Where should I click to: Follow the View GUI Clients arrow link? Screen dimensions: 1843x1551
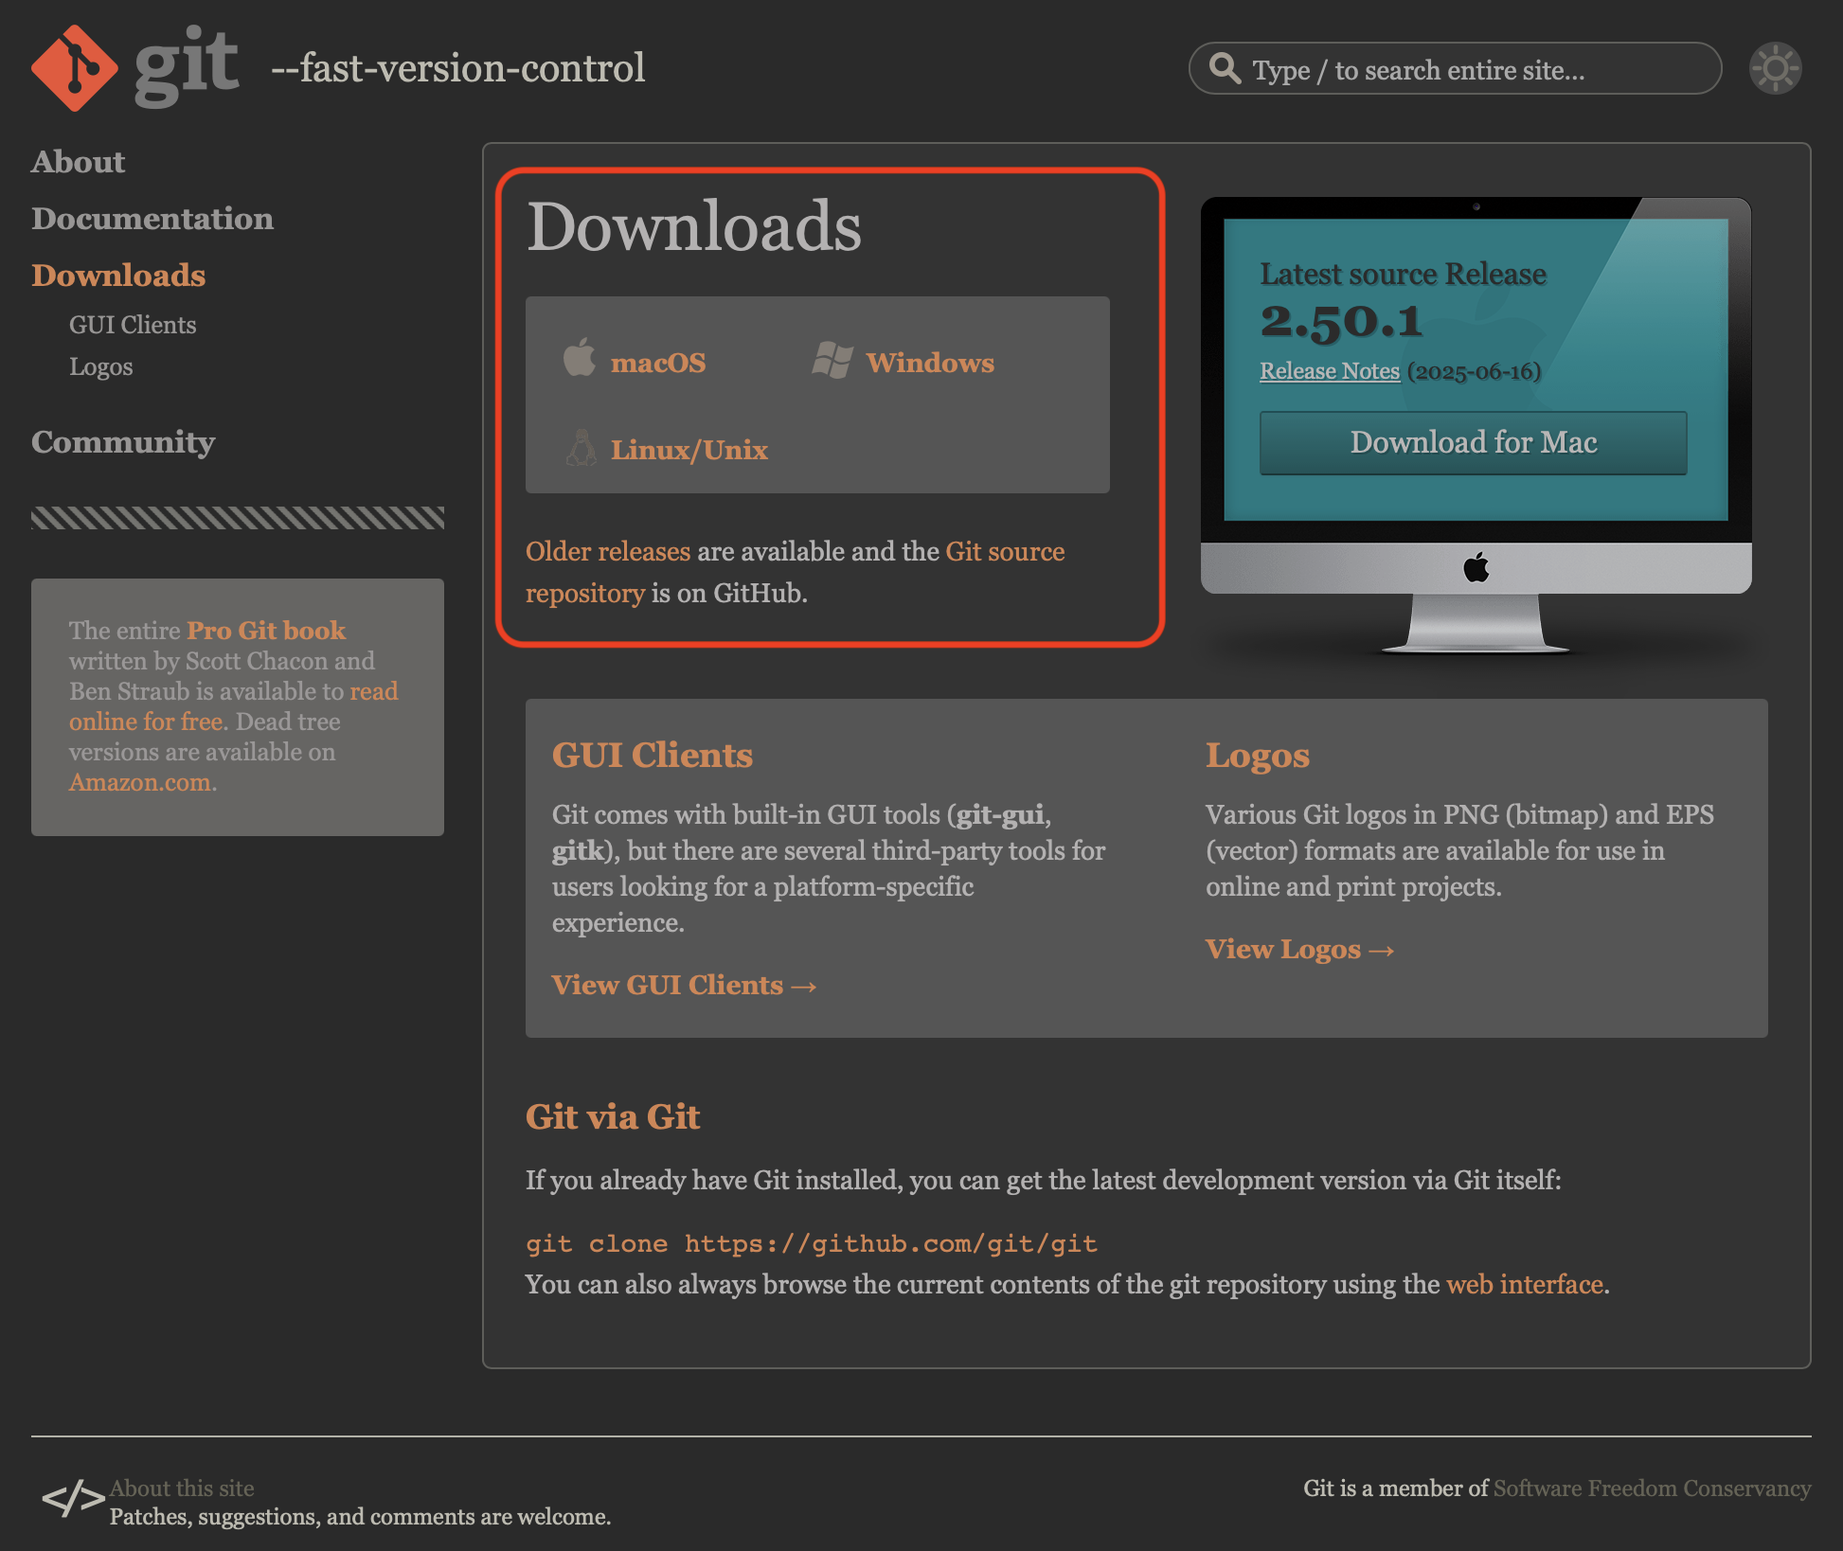(684, 985)
